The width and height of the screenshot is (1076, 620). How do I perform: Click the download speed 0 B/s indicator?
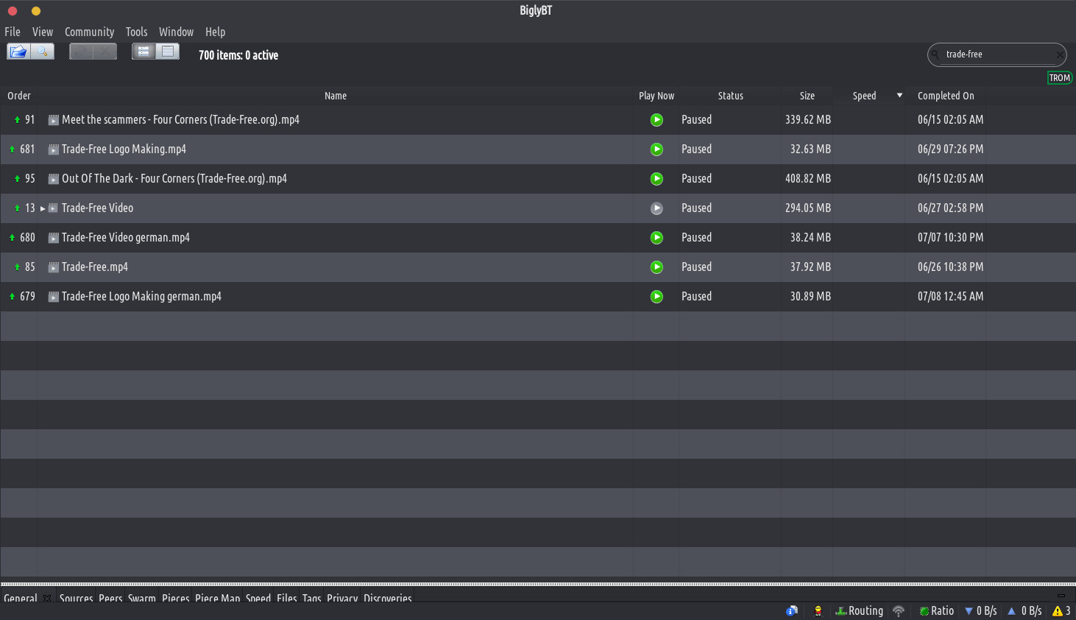pyautogui.click(x=981, y=611)
